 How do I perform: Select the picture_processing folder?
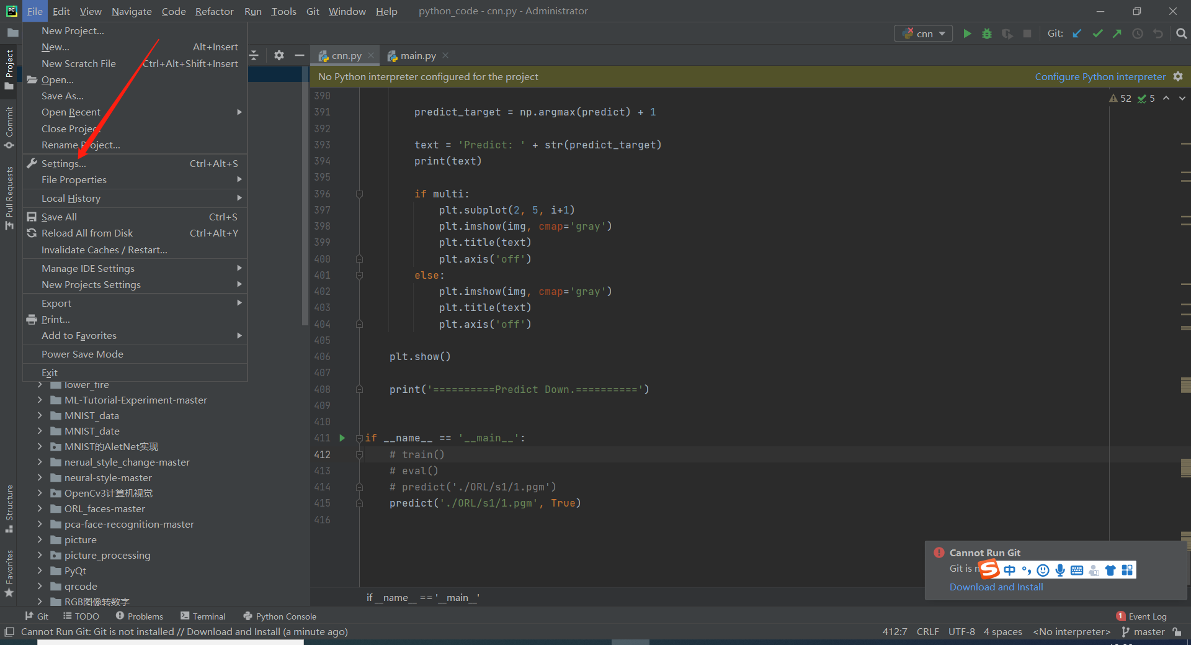pos(107,556)
